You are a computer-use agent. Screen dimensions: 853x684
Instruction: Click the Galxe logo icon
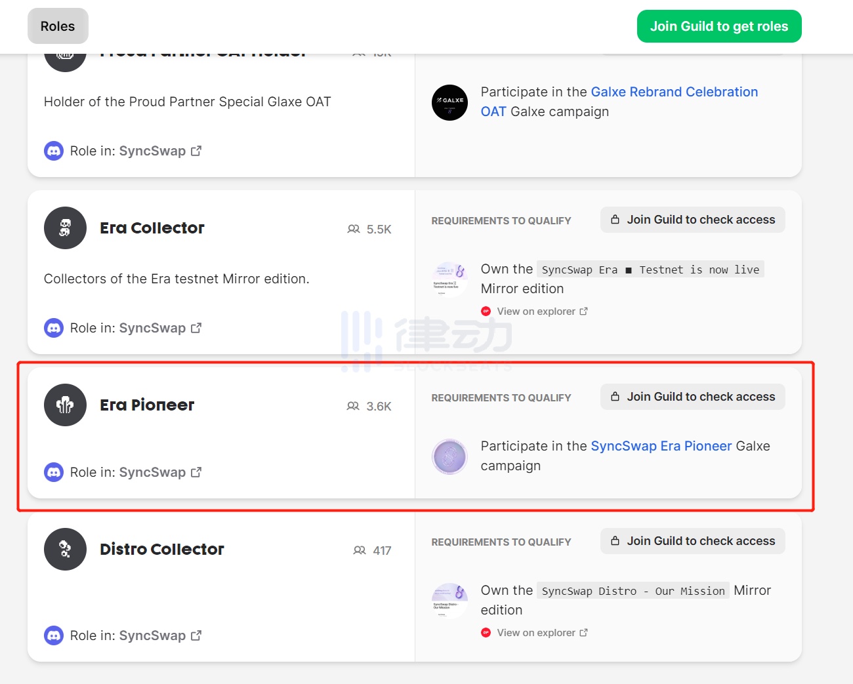449,102
